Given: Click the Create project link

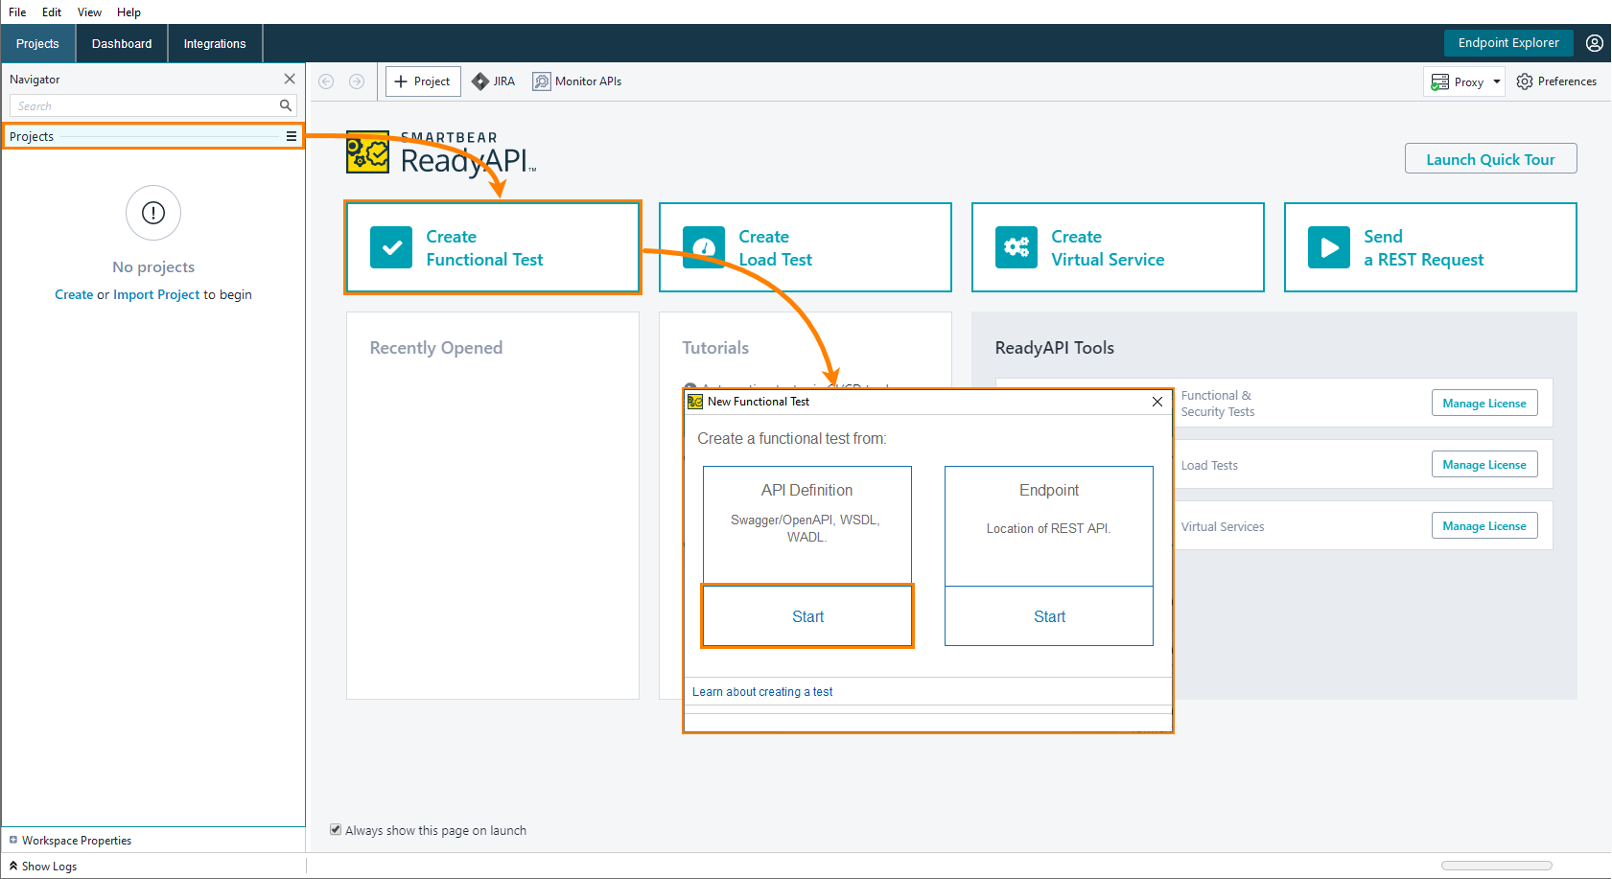Looking at the screenshot, I should [x=74, y=294].
